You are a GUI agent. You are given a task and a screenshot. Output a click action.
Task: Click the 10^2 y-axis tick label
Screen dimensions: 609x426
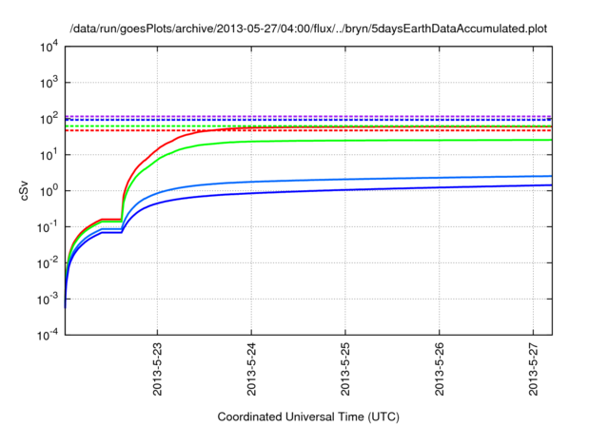click(x=49, y=119)
